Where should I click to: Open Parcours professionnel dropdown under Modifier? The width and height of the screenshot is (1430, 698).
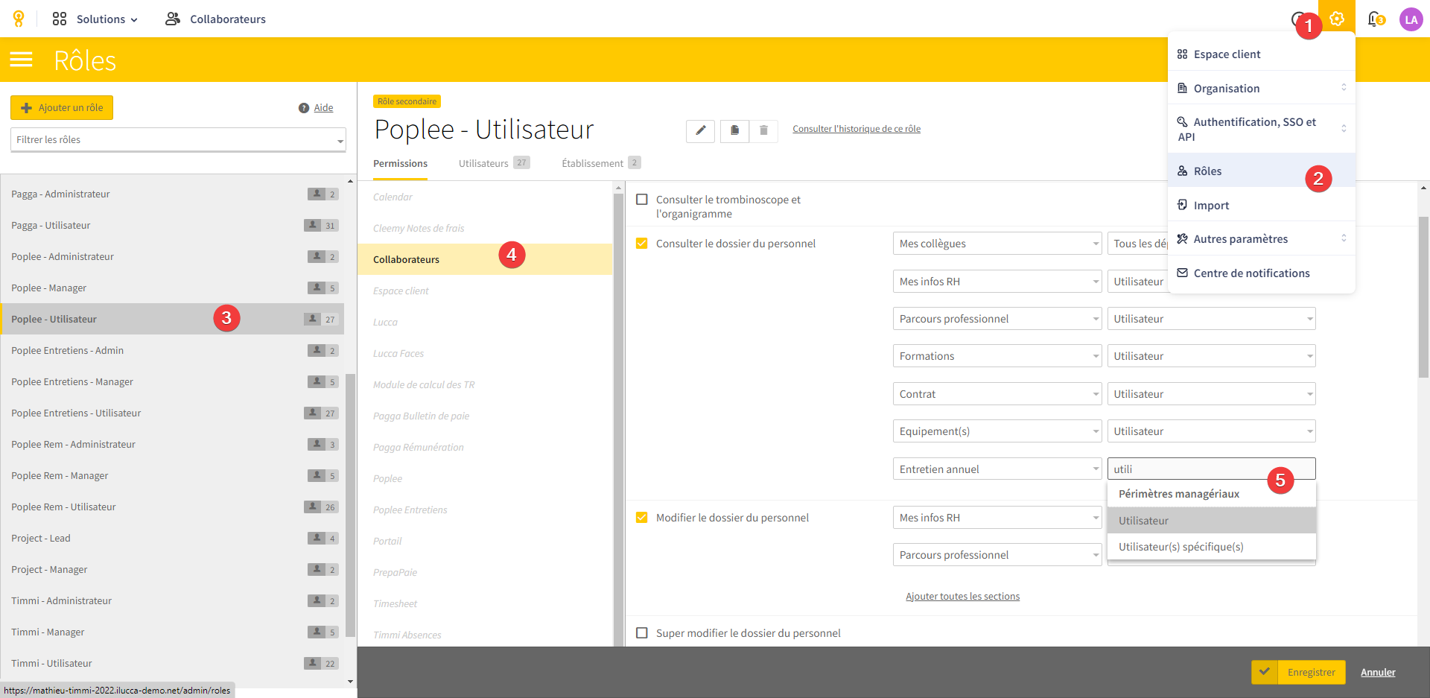[x=997, y=555]
